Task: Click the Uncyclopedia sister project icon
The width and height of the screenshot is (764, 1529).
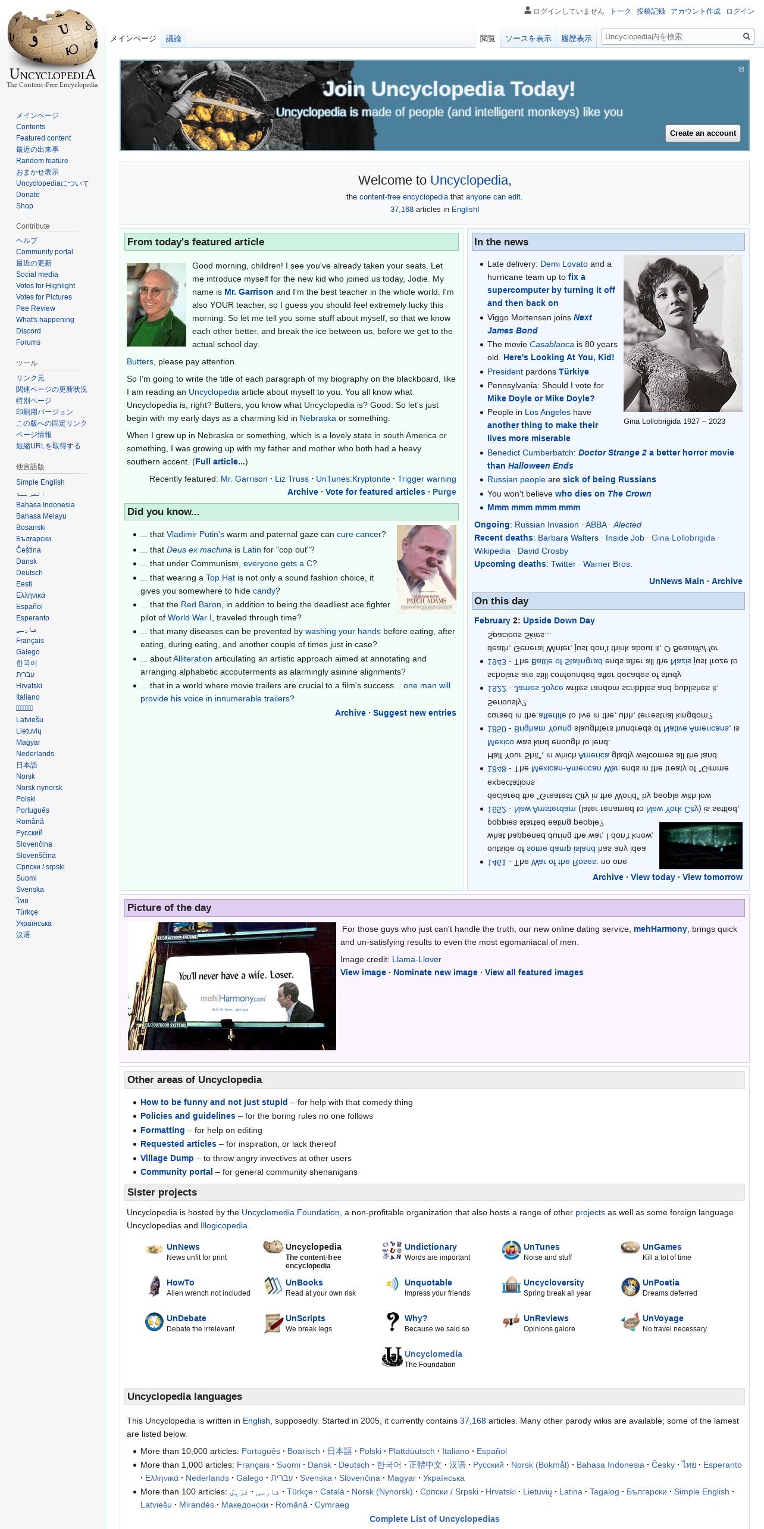Action: click(273, 1246)
